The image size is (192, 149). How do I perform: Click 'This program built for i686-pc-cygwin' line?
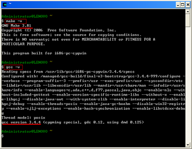(x=44, y=53)
